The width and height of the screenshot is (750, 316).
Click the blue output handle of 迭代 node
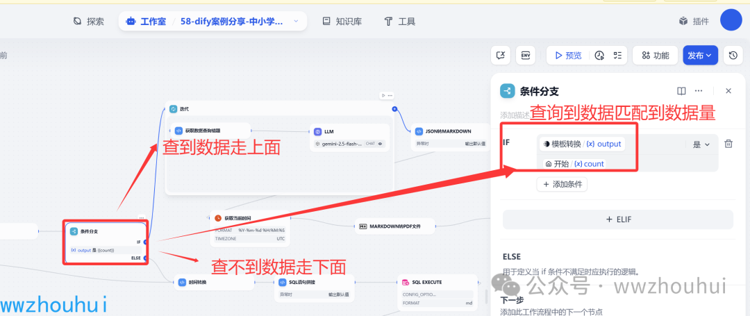pyautogui.click(x=394, y=109)
